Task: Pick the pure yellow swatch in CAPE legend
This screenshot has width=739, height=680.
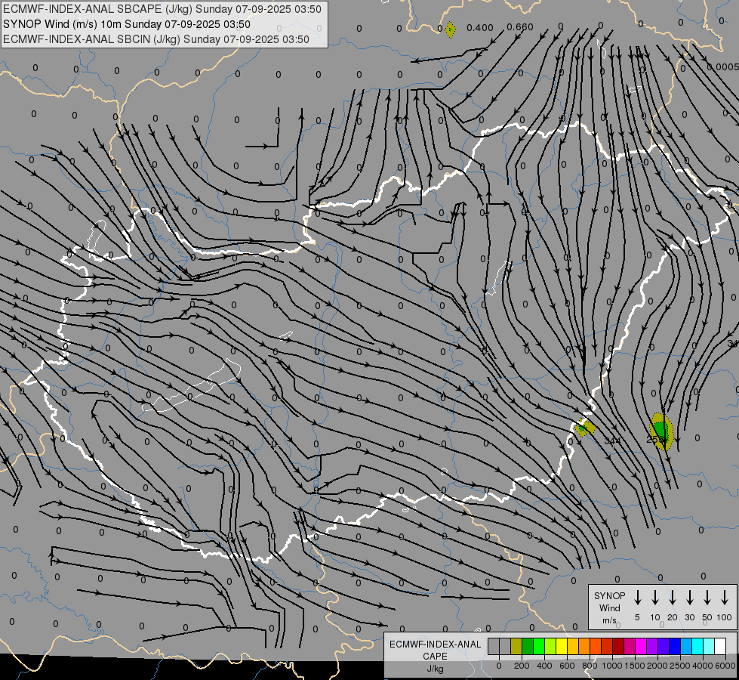Action: pyautogui.click(x=562, y=646)
